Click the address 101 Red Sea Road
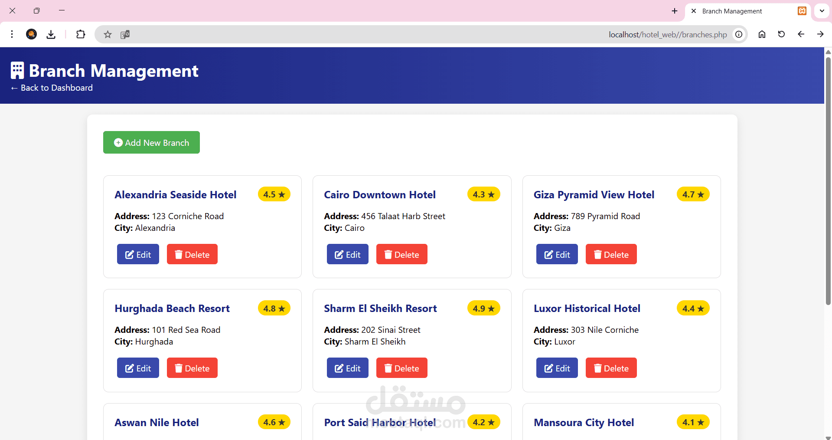The width and height of the screenshot is (832, 440). pos(186,330)
